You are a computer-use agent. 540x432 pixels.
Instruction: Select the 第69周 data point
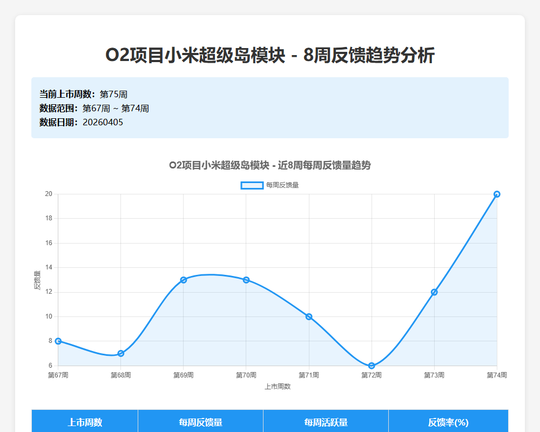pos(184,280)
